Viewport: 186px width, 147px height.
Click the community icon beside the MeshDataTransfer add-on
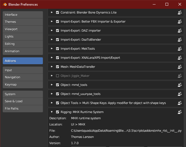click(180, 67)
